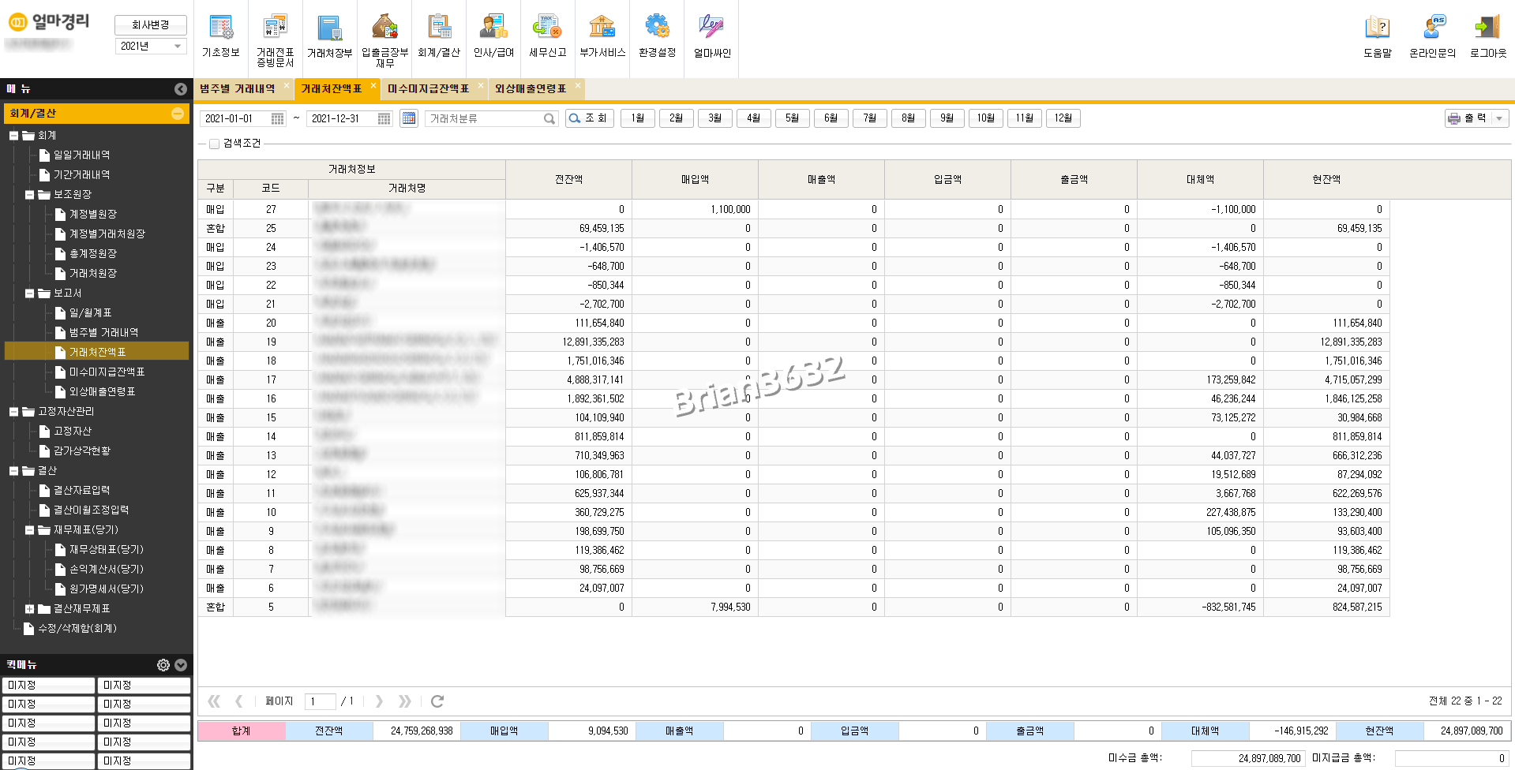The image size is (1515, 770).
Task: Collapse the 메뉴 side panel arrow
Action: 181,89
